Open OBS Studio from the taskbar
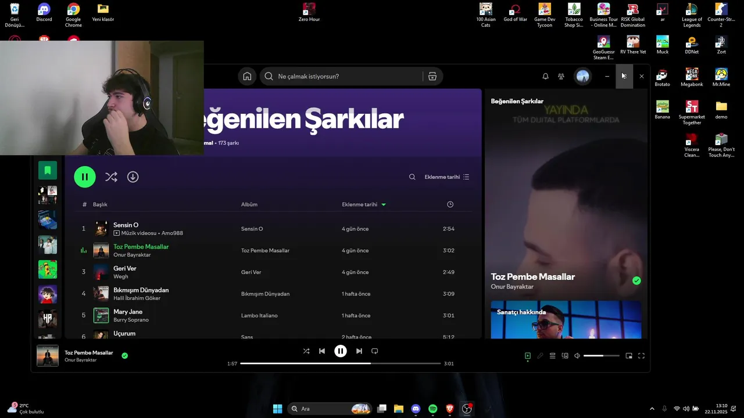 click(x=467, y=409)
